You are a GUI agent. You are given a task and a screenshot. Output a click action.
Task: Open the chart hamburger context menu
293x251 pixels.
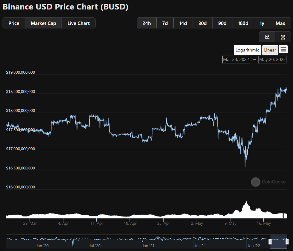coord(283,49)
